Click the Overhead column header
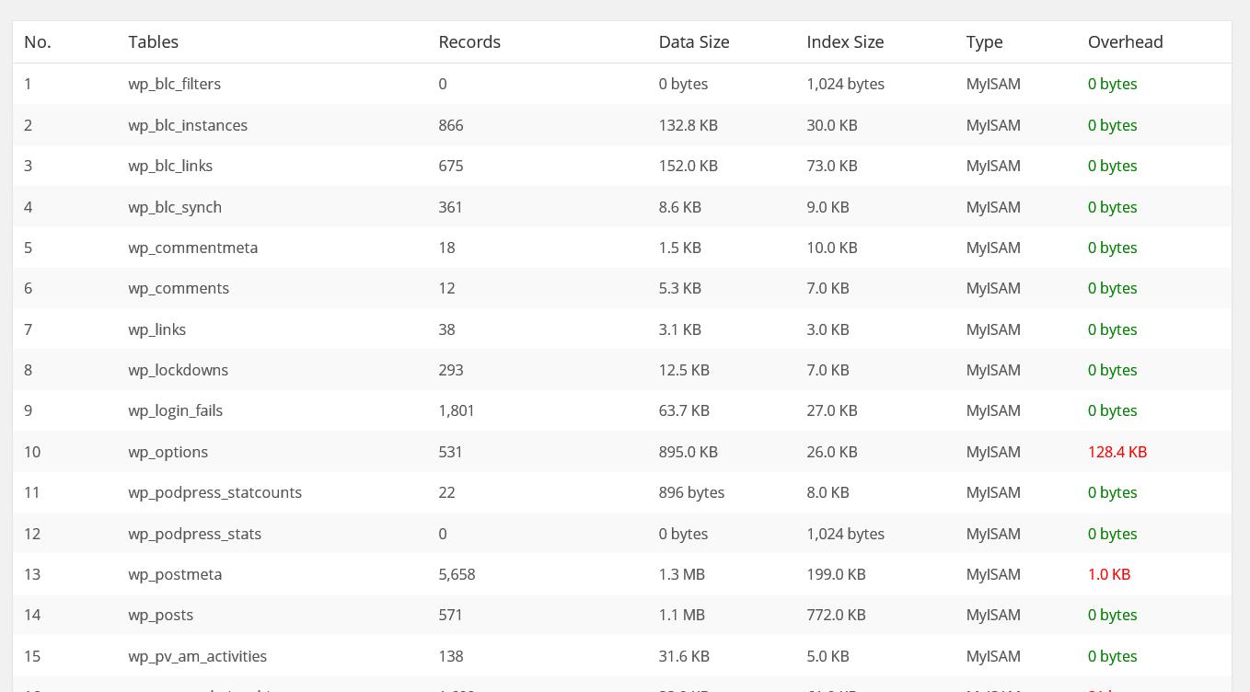The height and width of the screenshot is (692, 1250). pos(1125,42)
